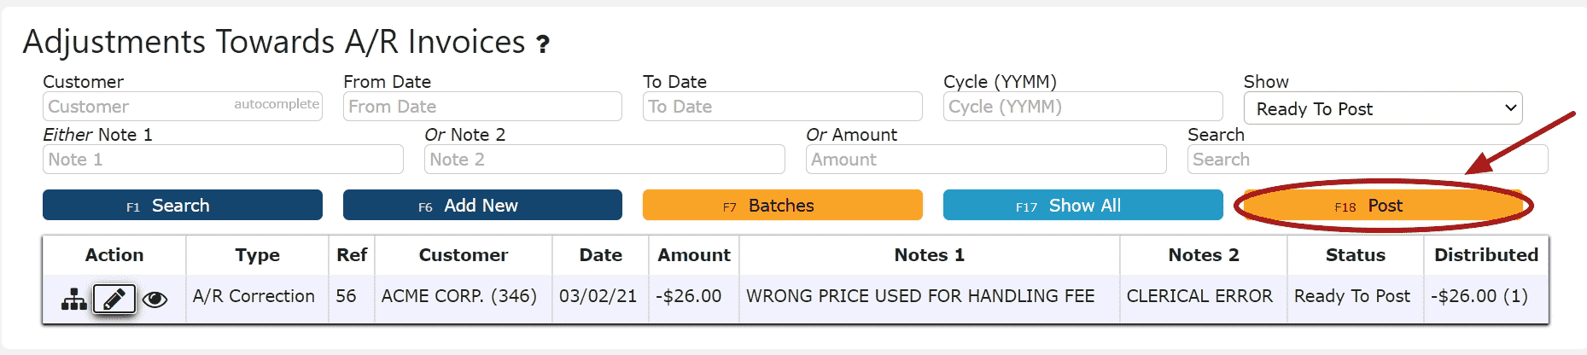The width and height of the screenshot is (1587, 355).
Task: Click the To Date input field
Action: (x=782, y=107)
